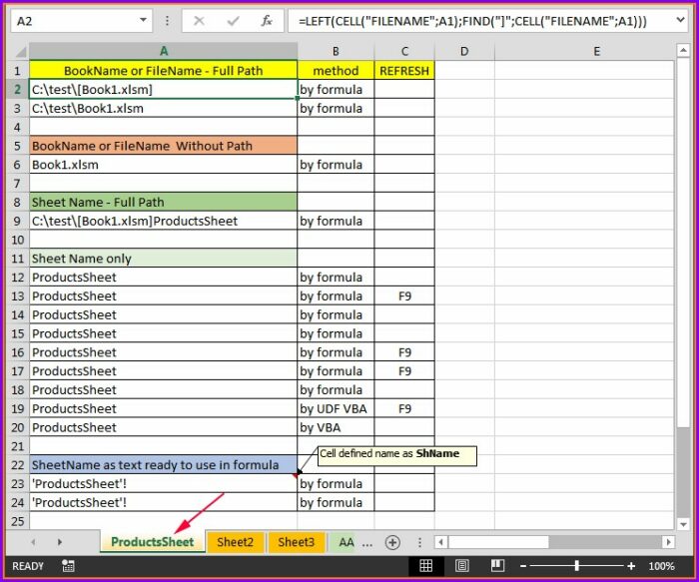Select cell with C:\test\[Book1.xlsm]
Image resolution: width=699 pixels, height=582 pixels.
163,89
